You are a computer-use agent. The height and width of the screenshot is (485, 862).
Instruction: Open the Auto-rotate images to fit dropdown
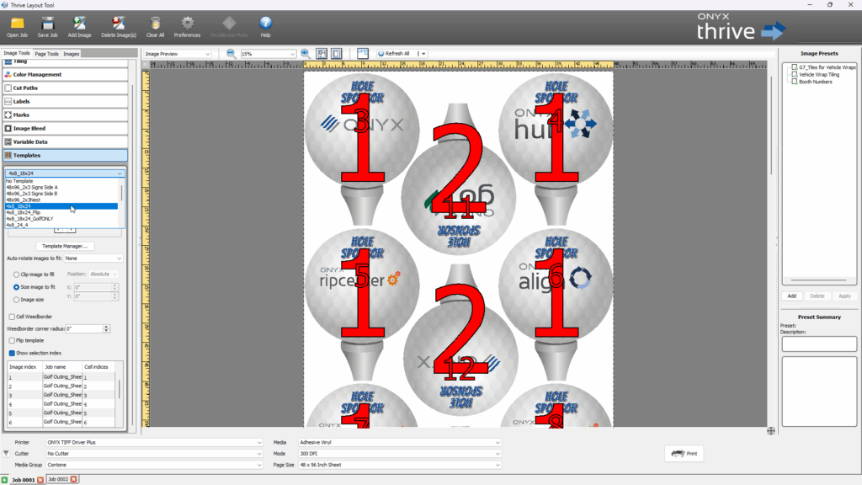pos(93,258)
